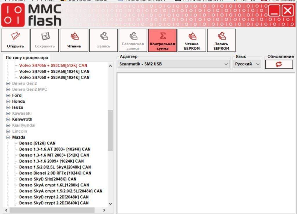Click the Honda label in the tree
Viewport: 297px width, 214px height.
[18, 101]
